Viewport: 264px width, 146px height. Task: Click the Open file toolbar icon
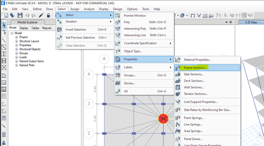12,15
